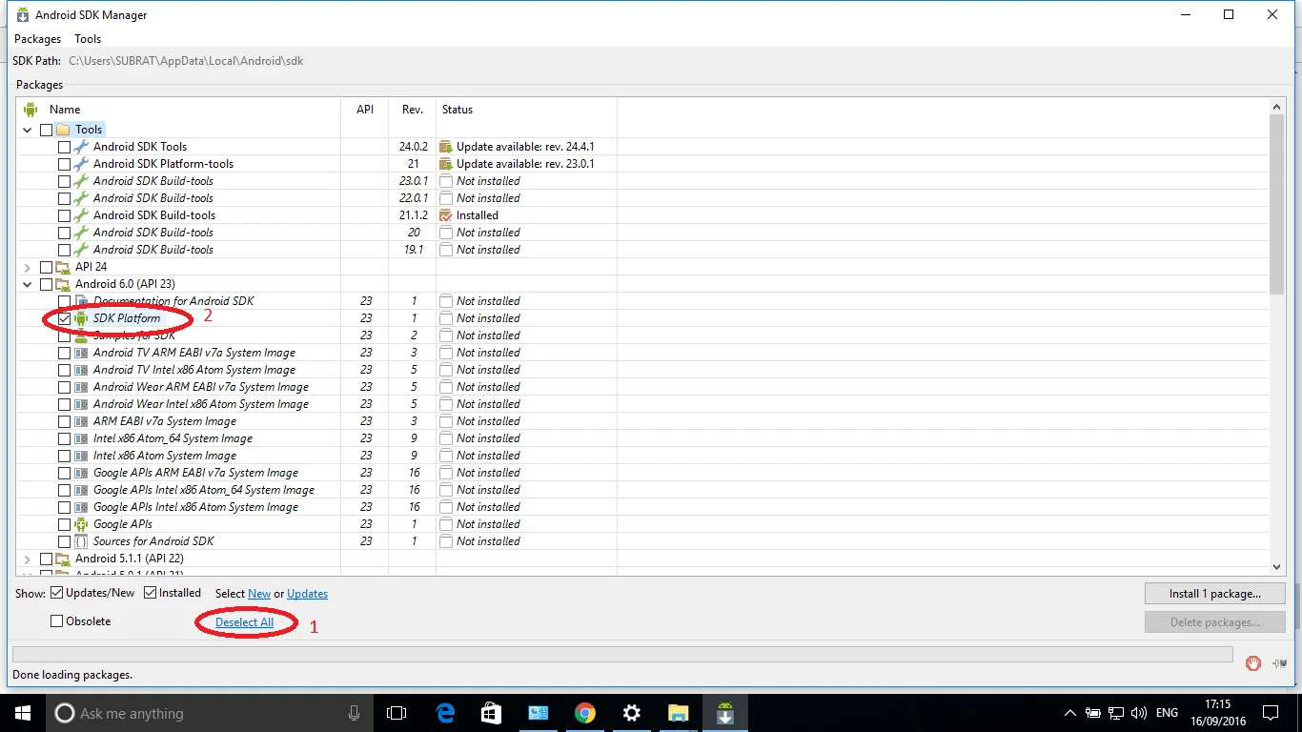
Task: Select the "Sources for Android SDK" row text
Action: click(153, 541)
